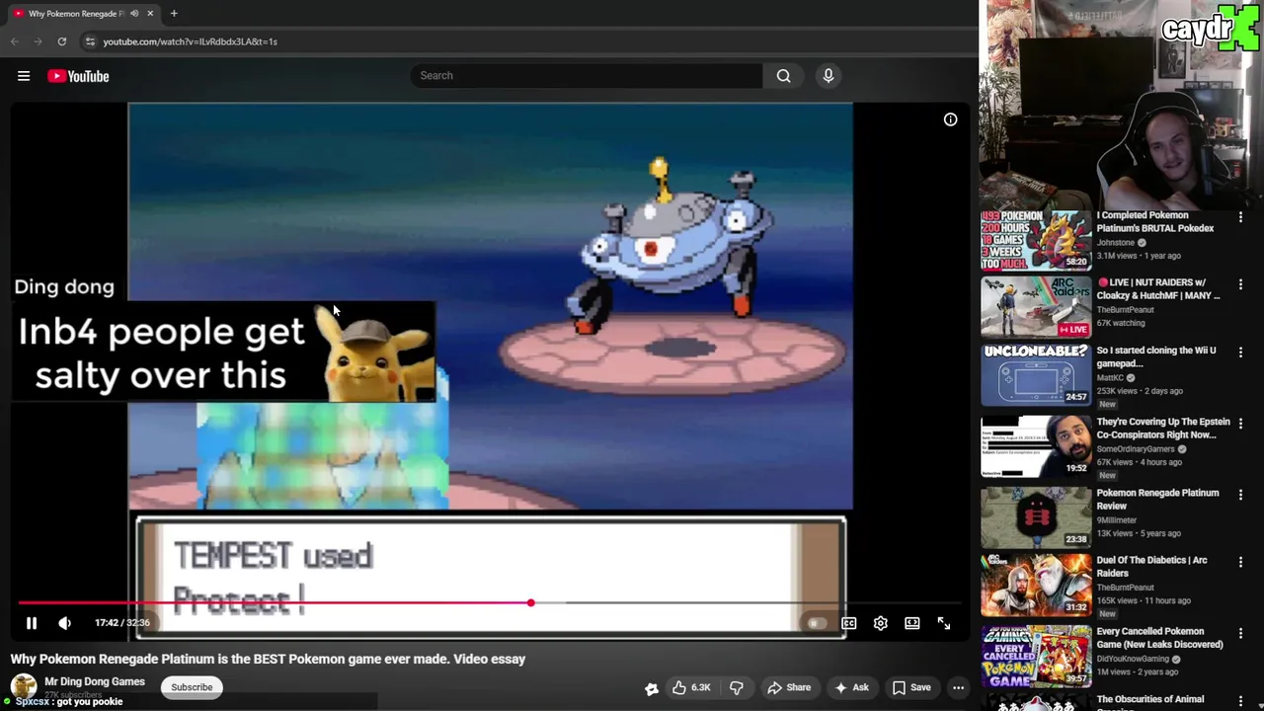This screenshot has width=1264, height=711.
Task: Click the Johnstone channel name
Action: [1116, 243]
